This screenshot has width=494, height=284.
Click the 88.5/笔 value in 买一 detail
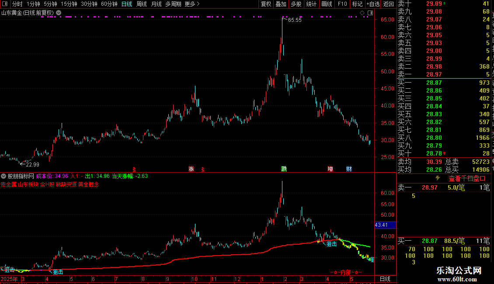point(454,241)
